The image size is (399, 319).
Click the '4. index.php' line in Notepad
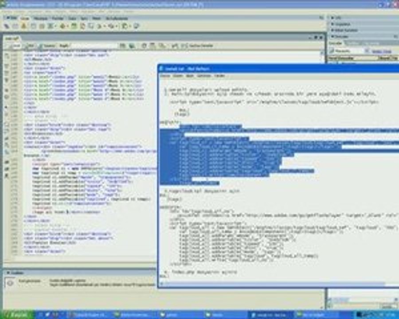(201, 272)
